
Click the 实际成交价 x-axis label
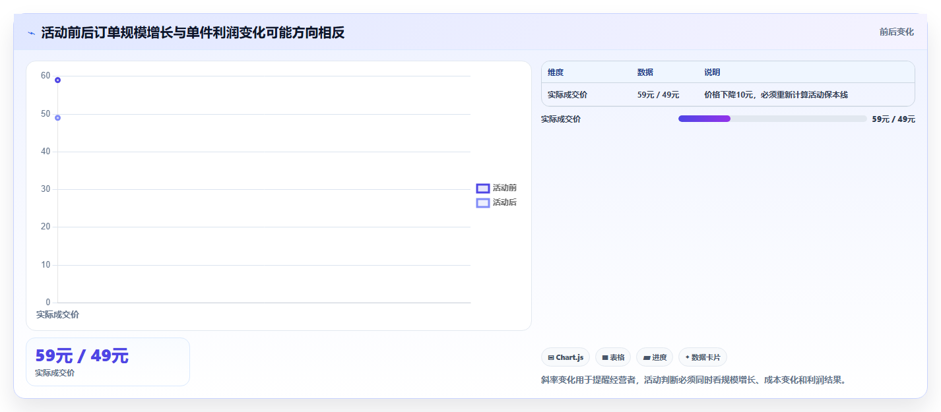[x=57, y=315]
